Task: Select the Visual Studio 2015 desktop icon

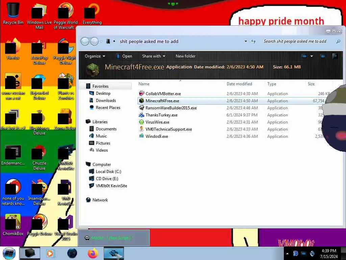Action: pyautogui.click(x=66, y=227)
